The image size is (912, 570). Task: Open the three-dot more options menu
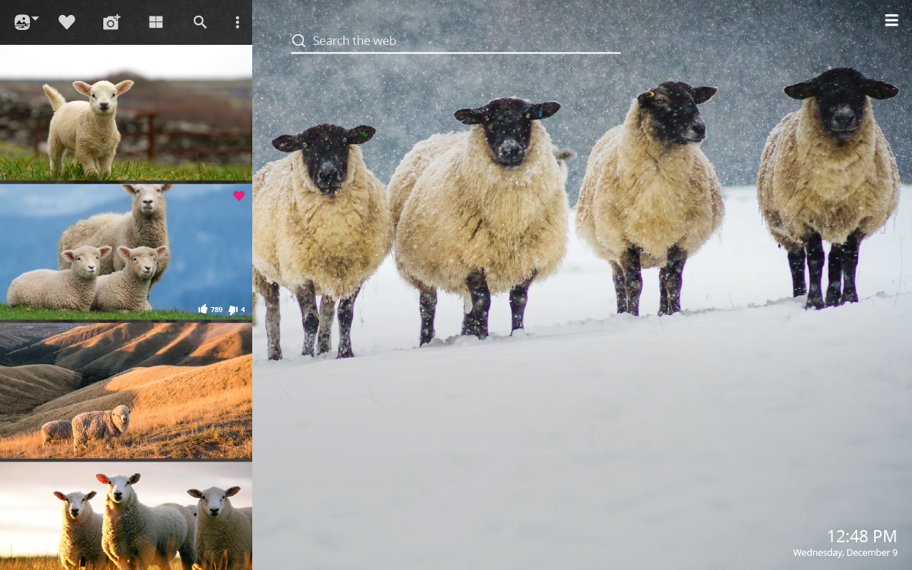click(237, 22)
